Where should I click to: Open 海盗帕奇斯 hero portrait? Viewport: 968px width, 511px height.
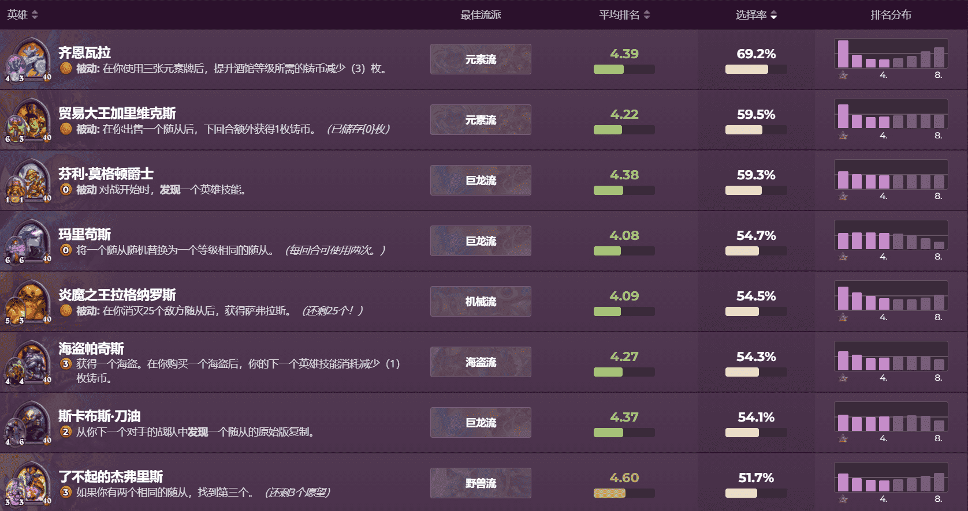click(x=28, y=362)
